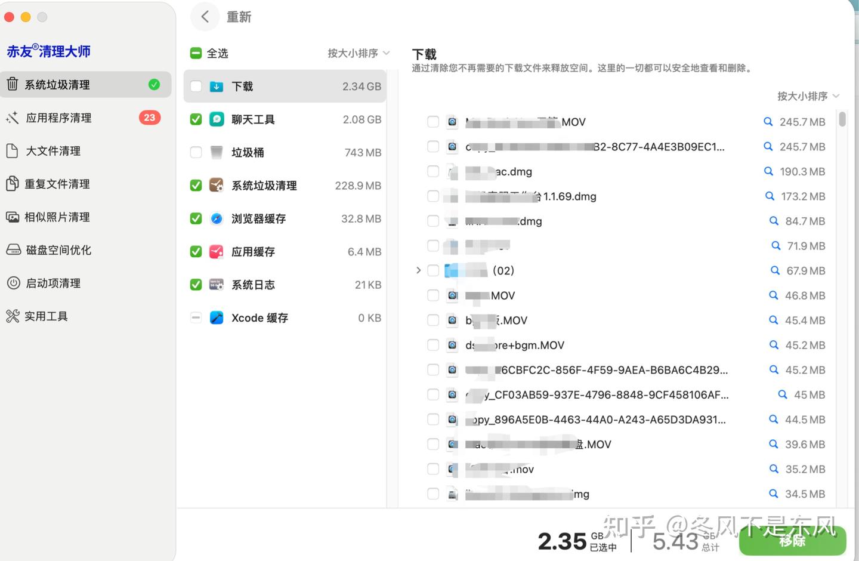The width and height of the screenshot is (859, 561).
Task: Click the magnifier icon for the 67.9 MB folder
Action: coord(775,270)
